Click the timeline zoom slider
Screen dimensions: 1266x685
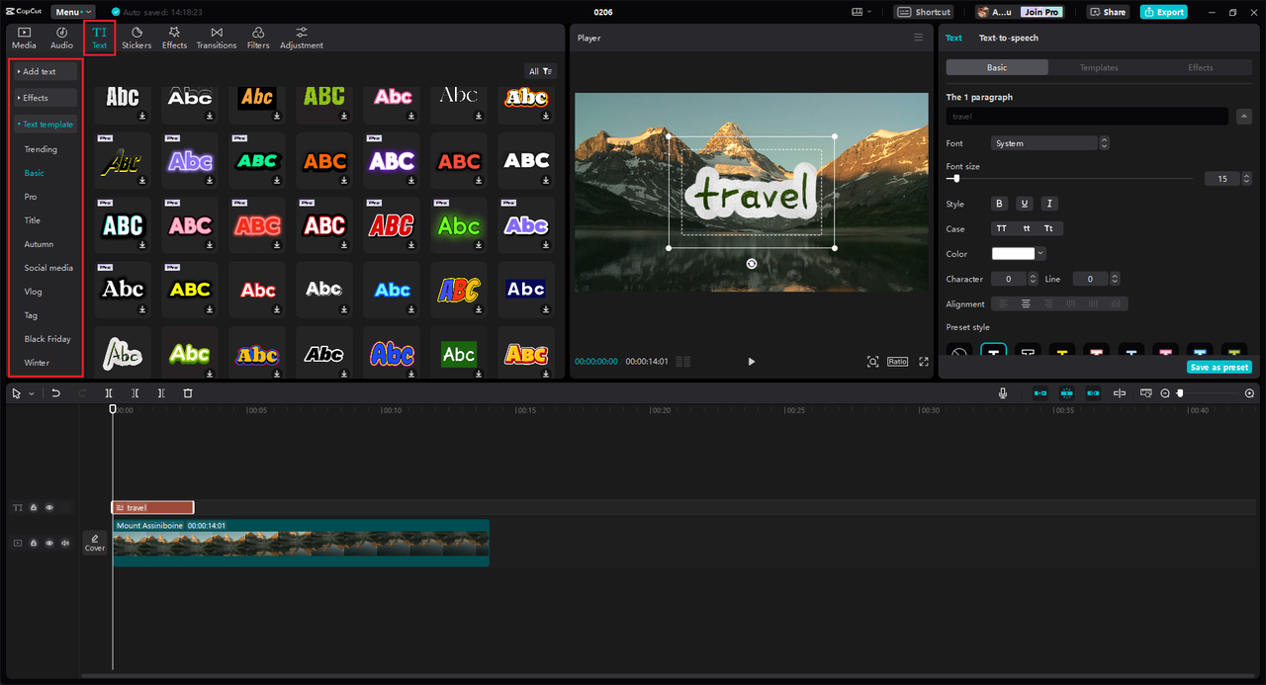(x=1207, y=393)
